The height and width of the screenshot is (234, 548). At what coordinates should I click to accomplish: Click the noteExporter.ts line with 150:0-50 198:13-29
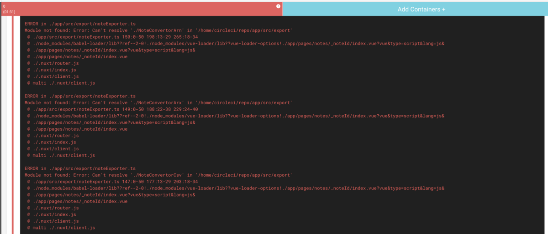click(x=112, y=37)
